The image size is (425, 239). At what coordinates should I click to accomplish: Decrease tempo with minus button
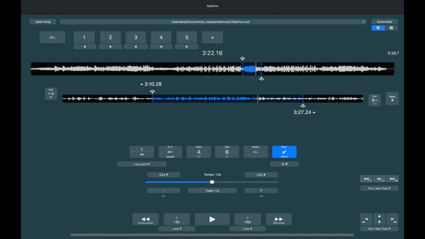point(164,191)
